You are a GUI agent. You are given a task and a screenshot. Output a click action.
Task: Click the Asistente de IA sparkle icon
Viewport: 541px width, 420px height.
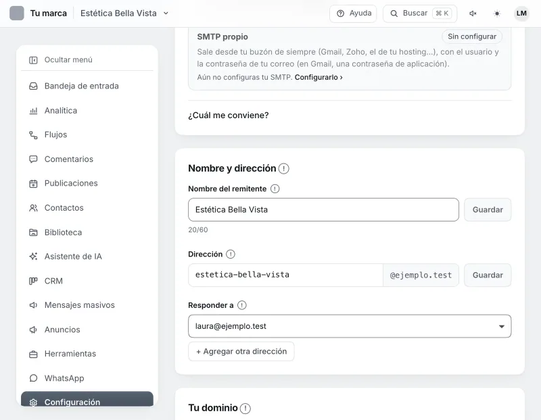33,257
